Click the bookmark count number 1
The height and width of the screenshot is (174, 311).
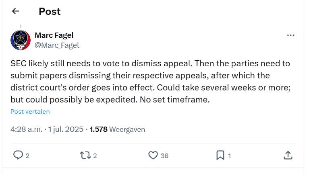[x=229, y=156]
